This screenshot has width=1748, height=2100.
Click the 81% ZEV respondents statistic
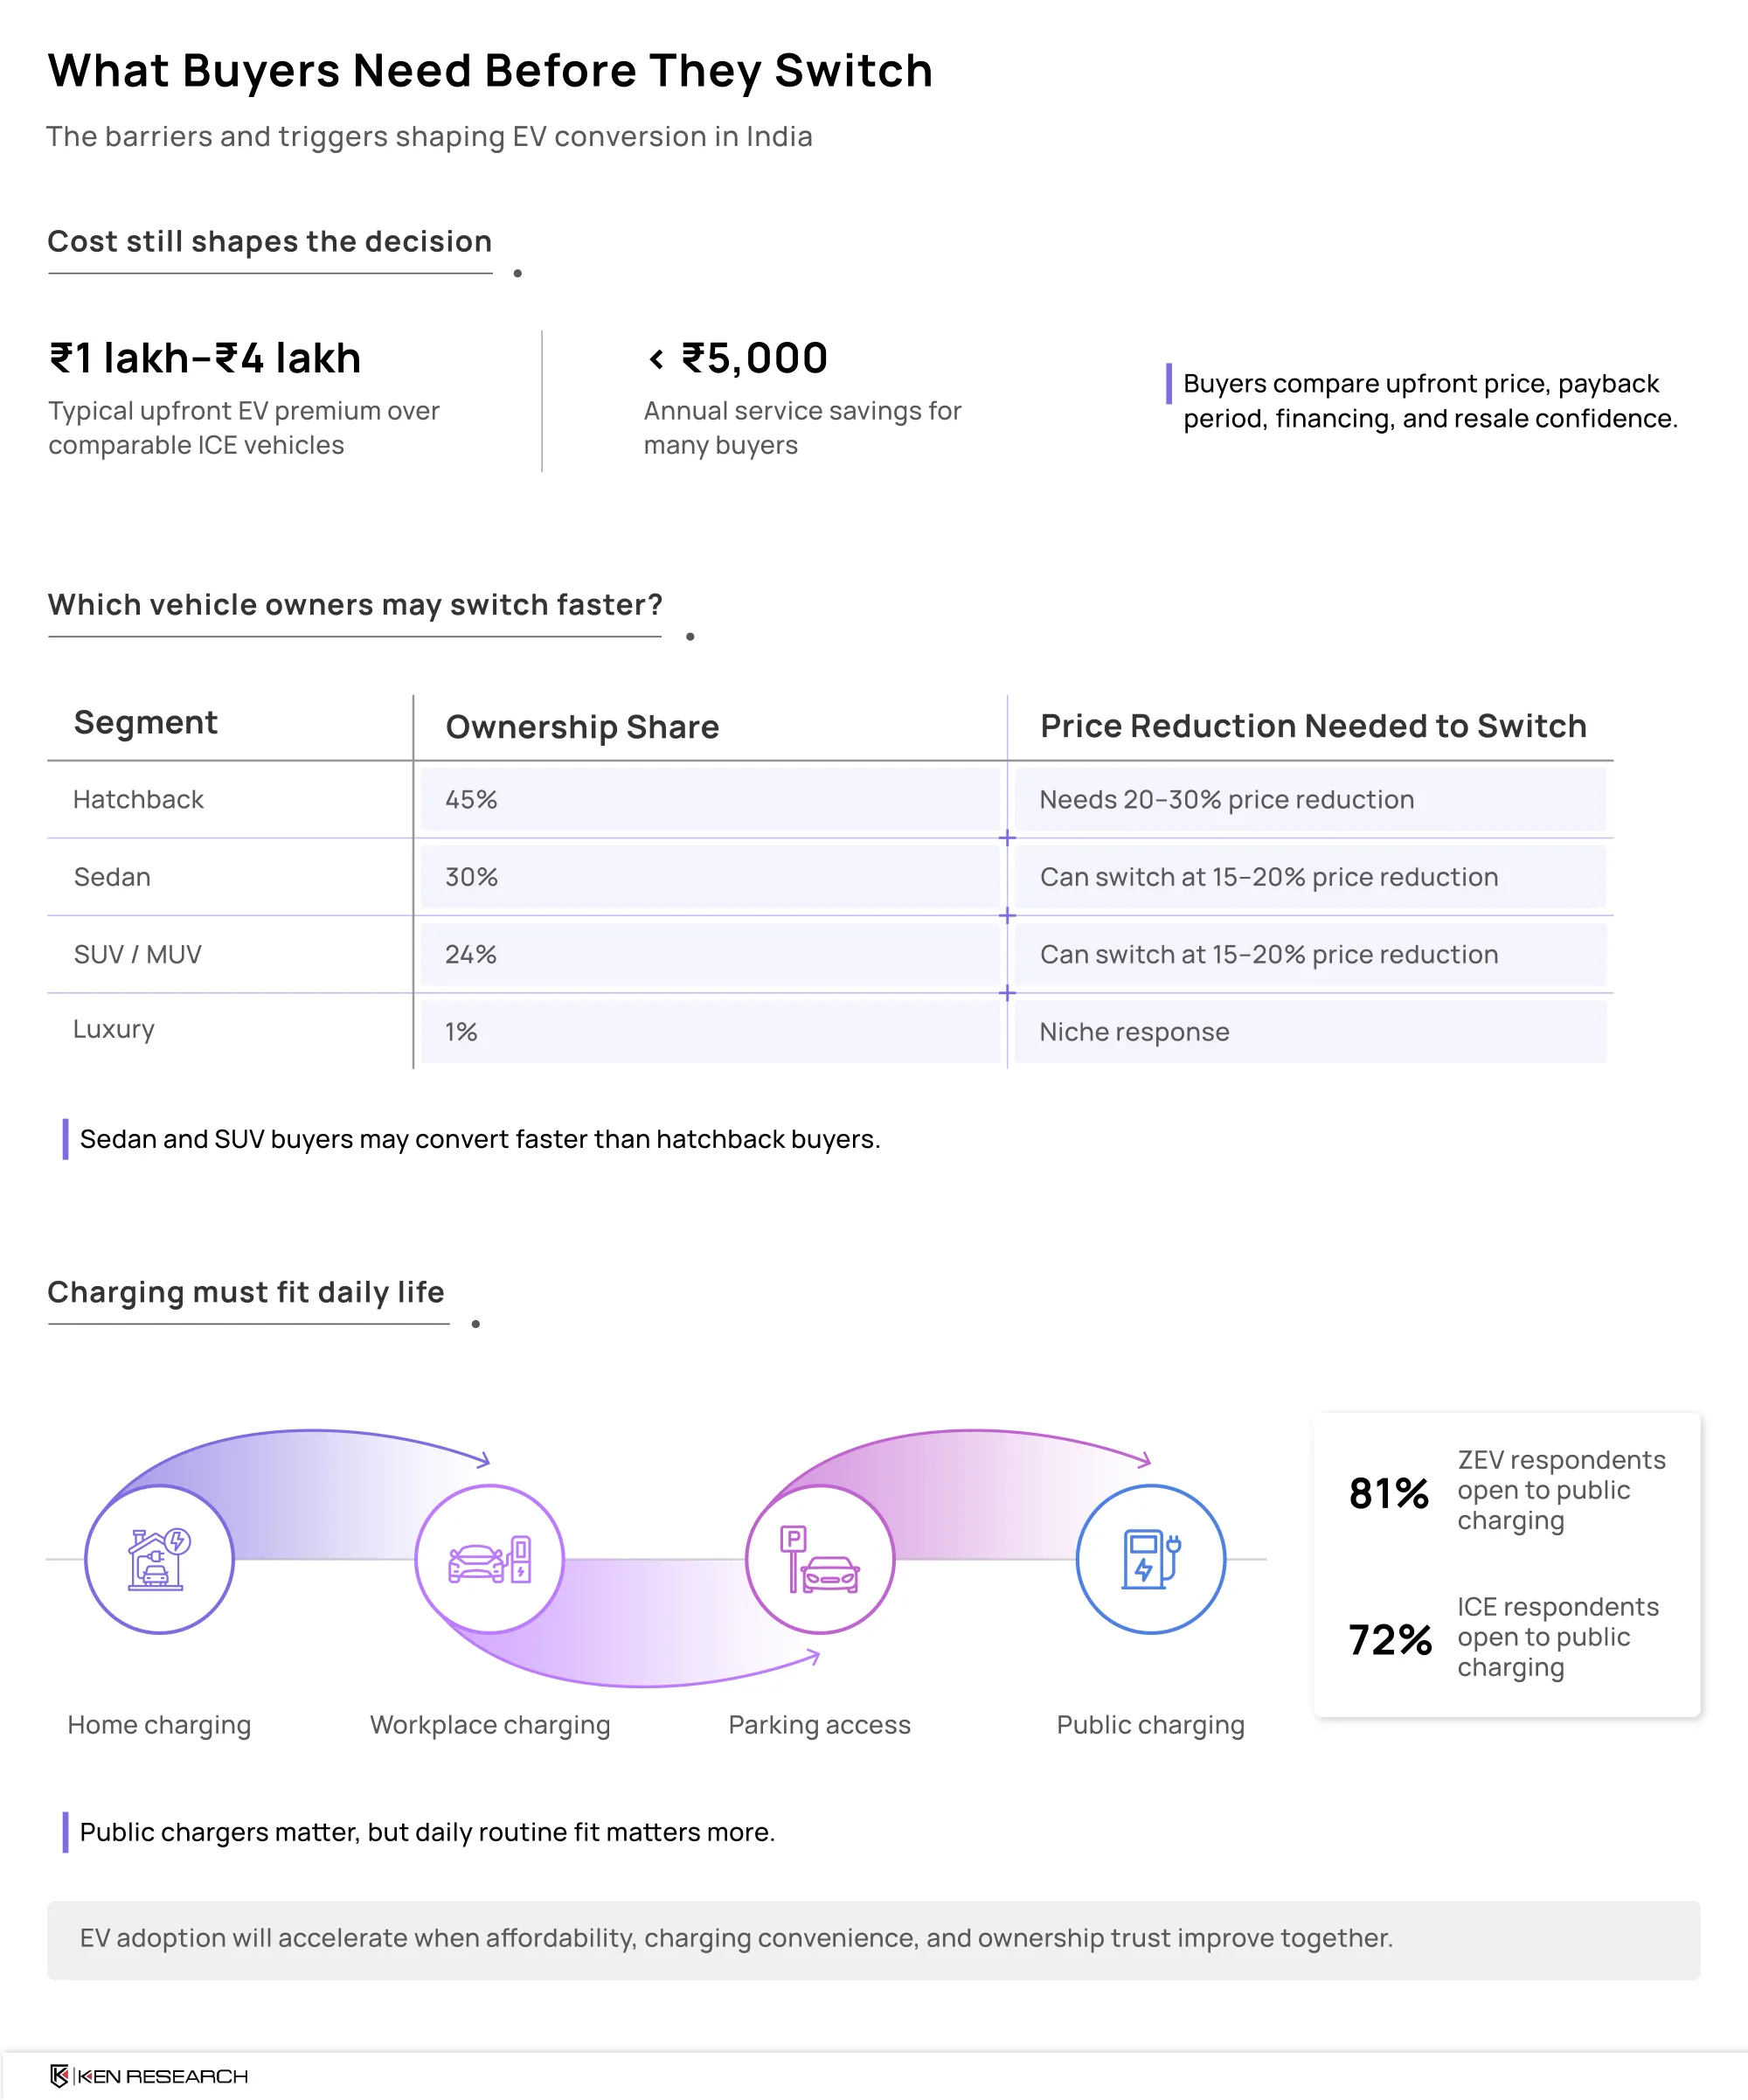(x=1506, y=1490)
